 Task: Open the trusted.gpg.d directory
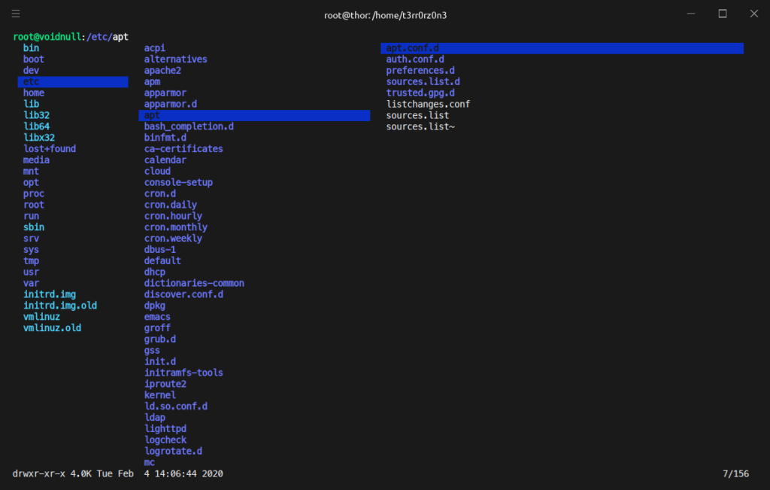(x=420, y=93)
